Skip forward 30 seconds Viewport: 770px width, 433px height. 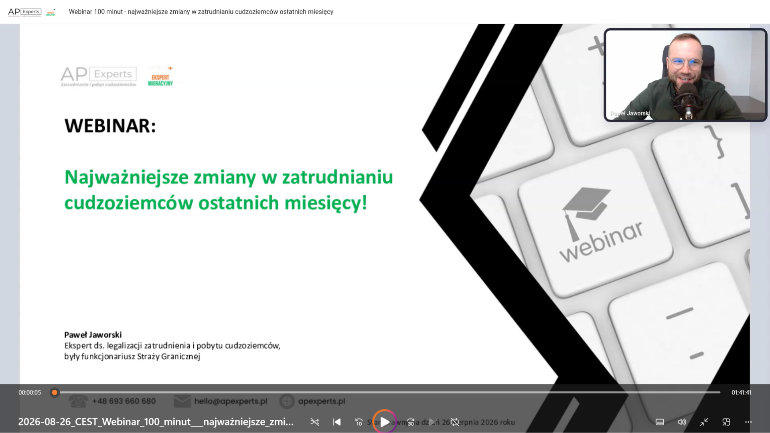(x=411, y=422)
